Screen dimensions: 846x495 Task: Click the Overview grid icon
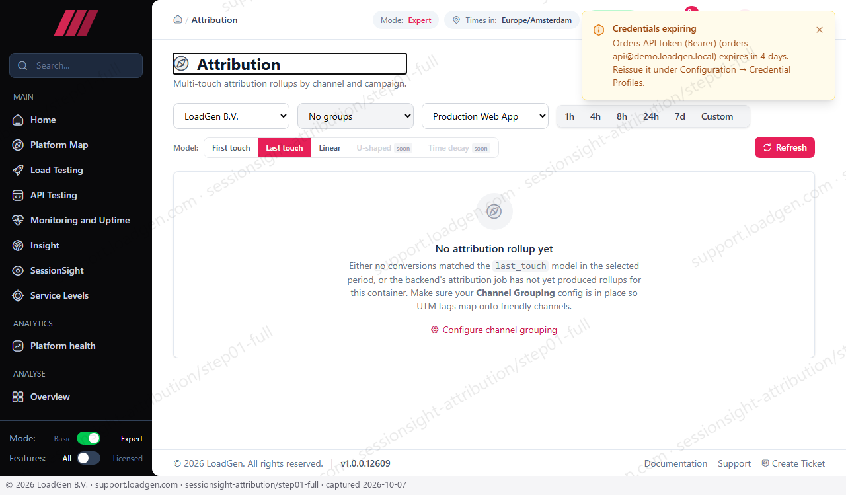click(x=18, y=397)
